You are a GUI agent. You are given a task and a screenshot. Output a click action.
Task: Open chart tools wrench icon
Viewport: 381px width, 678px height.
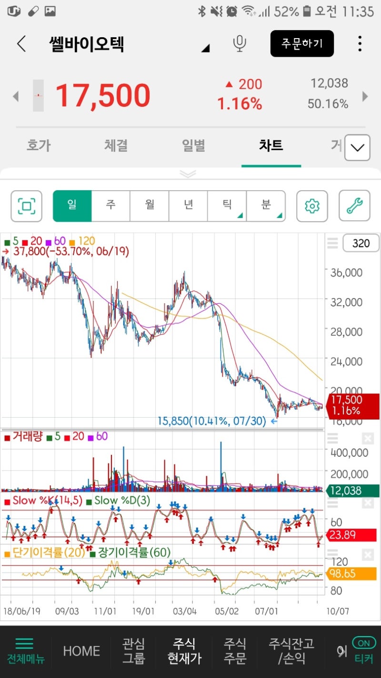pos(354,206)
